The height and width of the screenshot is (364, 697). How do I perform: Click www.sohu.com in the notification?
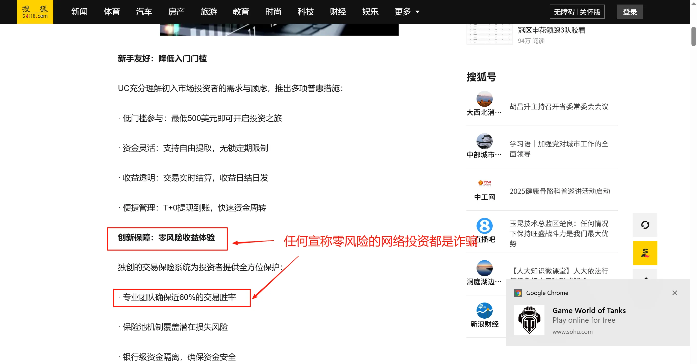572,331
